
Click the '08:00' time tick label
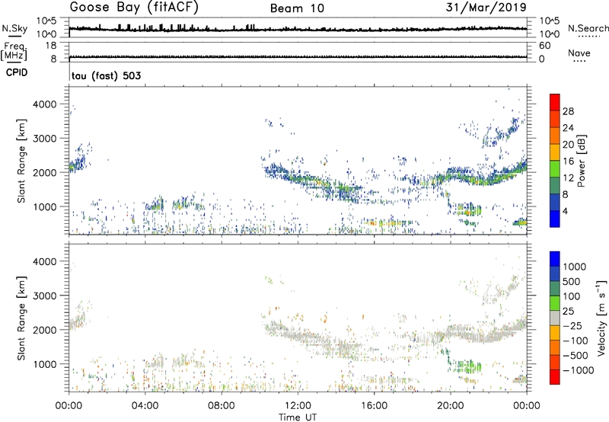pyautogui.click(x=222, y=406)
